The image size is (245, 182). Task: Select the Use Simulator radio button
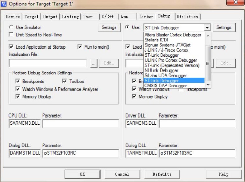11,27
